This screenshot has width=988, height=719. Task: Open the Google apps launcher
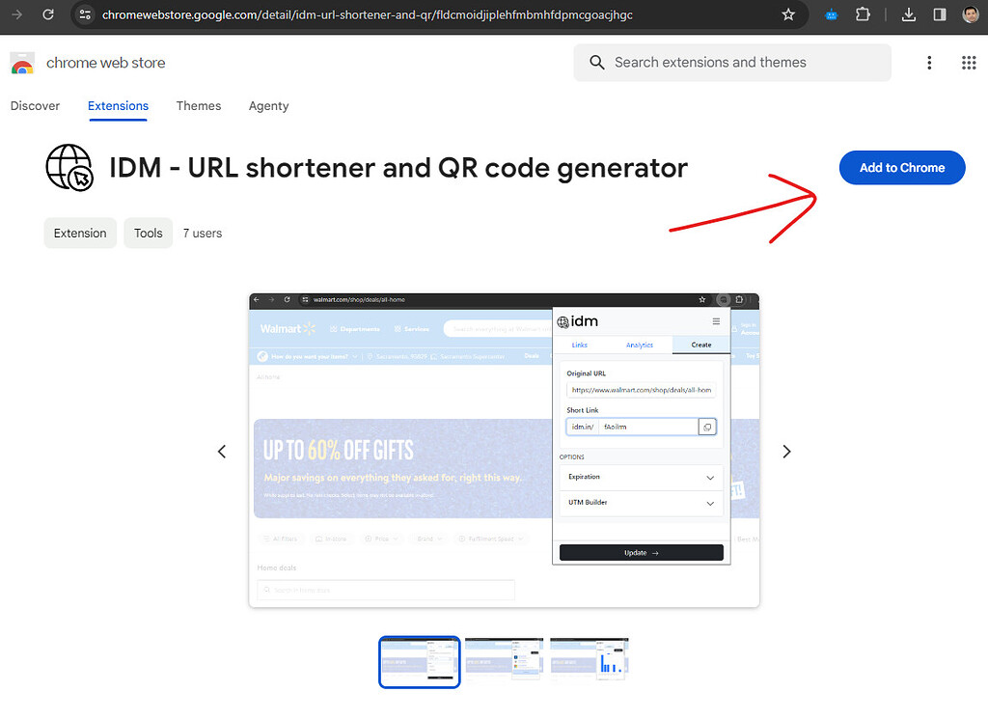pyautogui.click(x=969, y=62)
